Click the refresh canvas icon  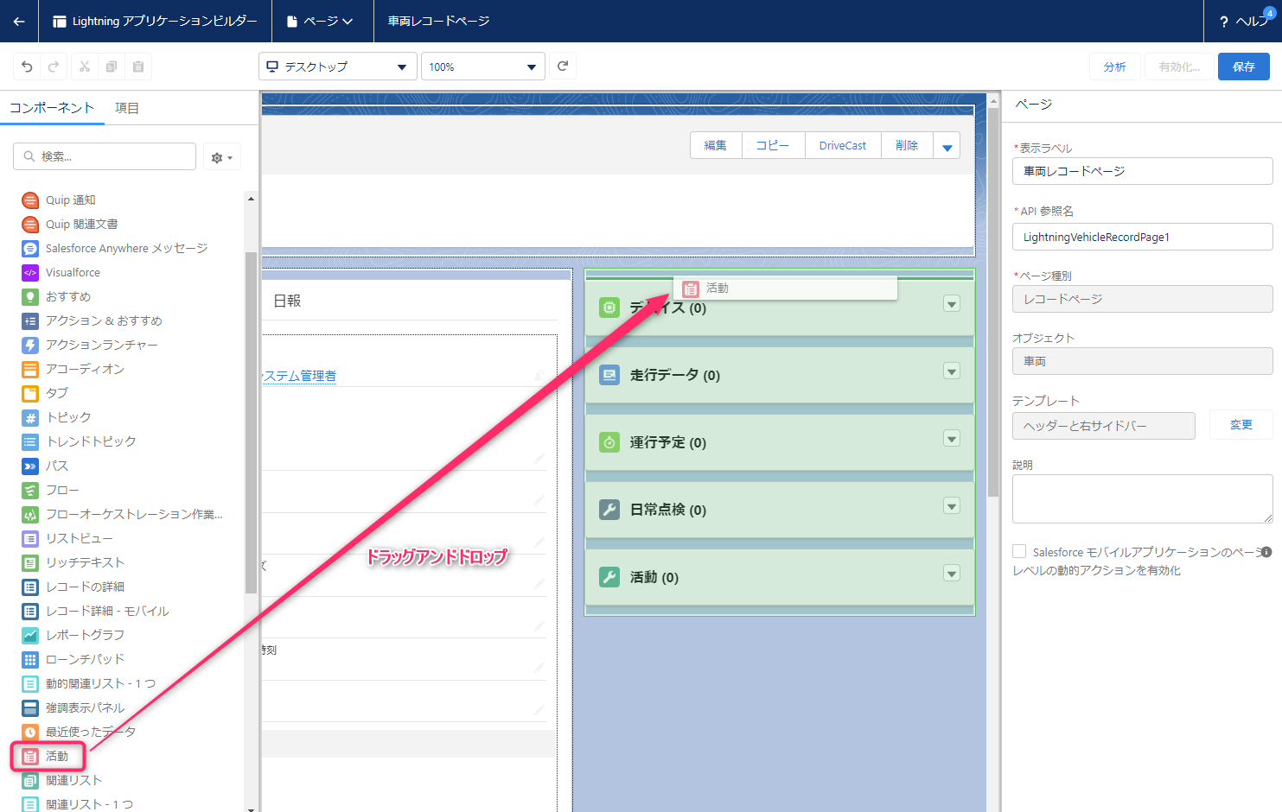563,66
